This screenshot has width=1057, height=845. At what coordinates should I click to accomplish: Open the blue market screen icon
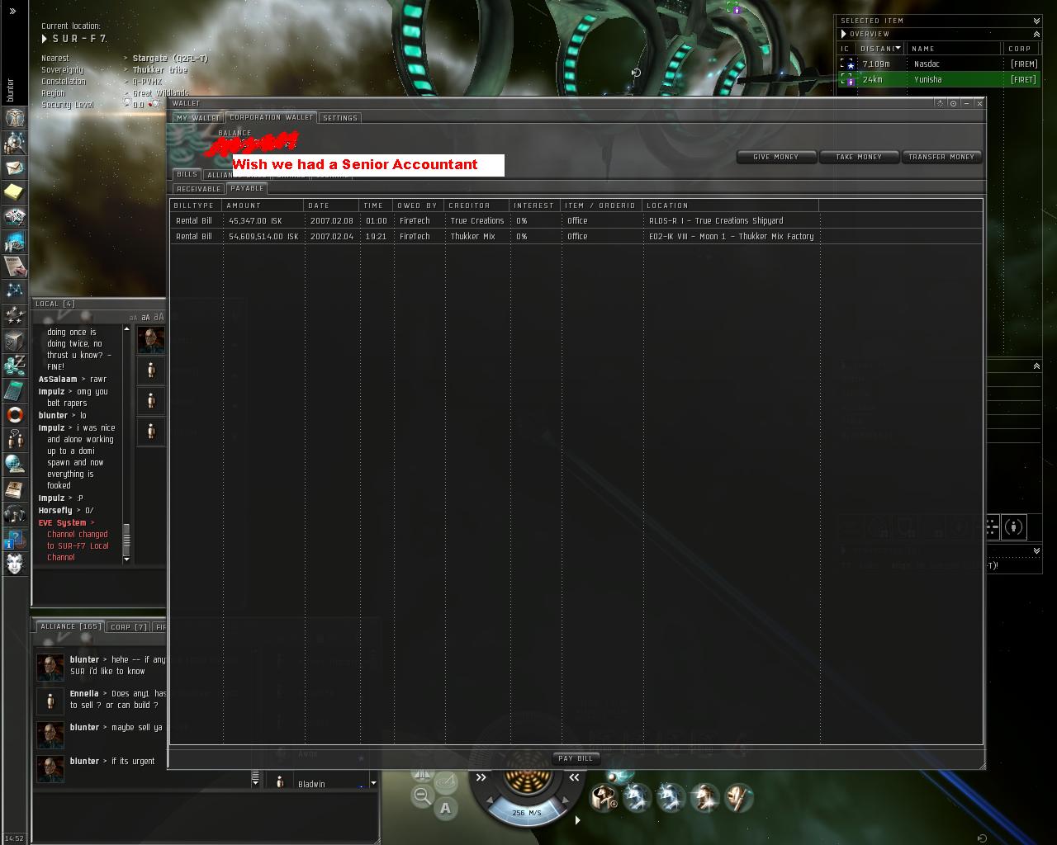click(15, 242)
